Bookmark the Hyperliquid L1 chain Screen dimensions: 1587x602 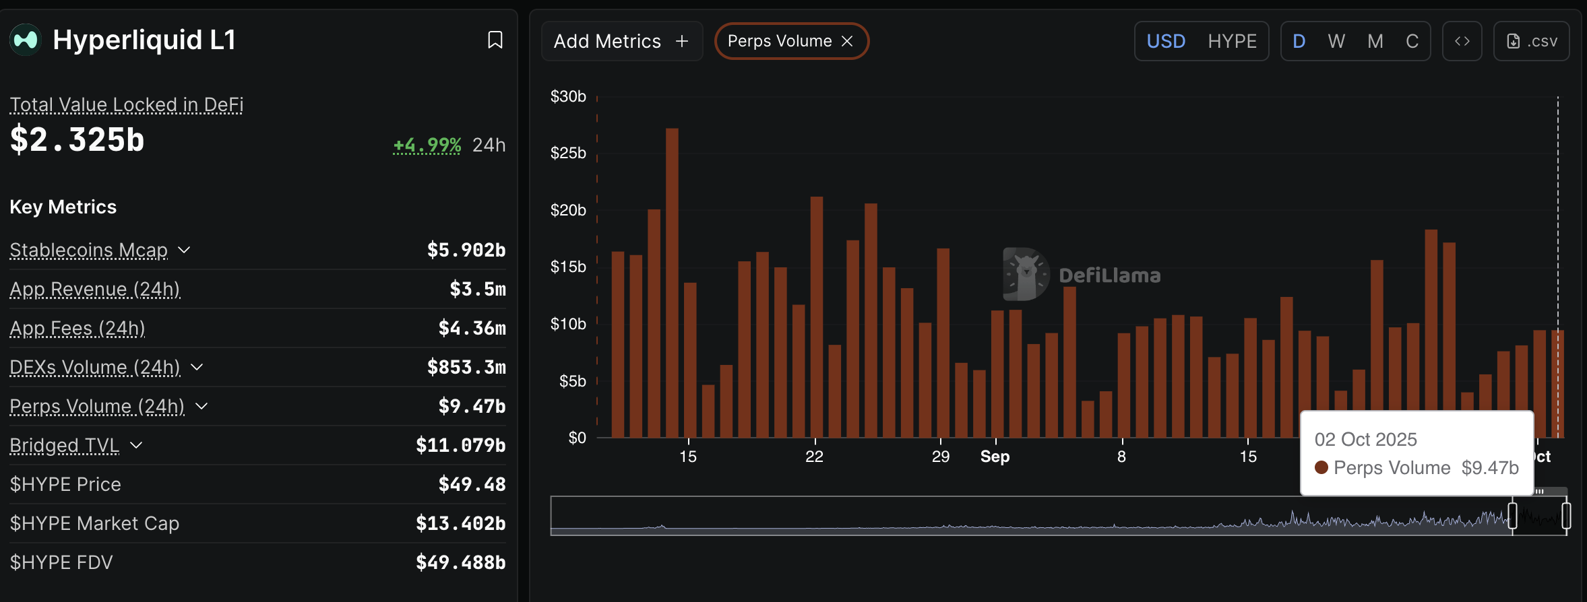pyautogui.click(x=495, y=40)
